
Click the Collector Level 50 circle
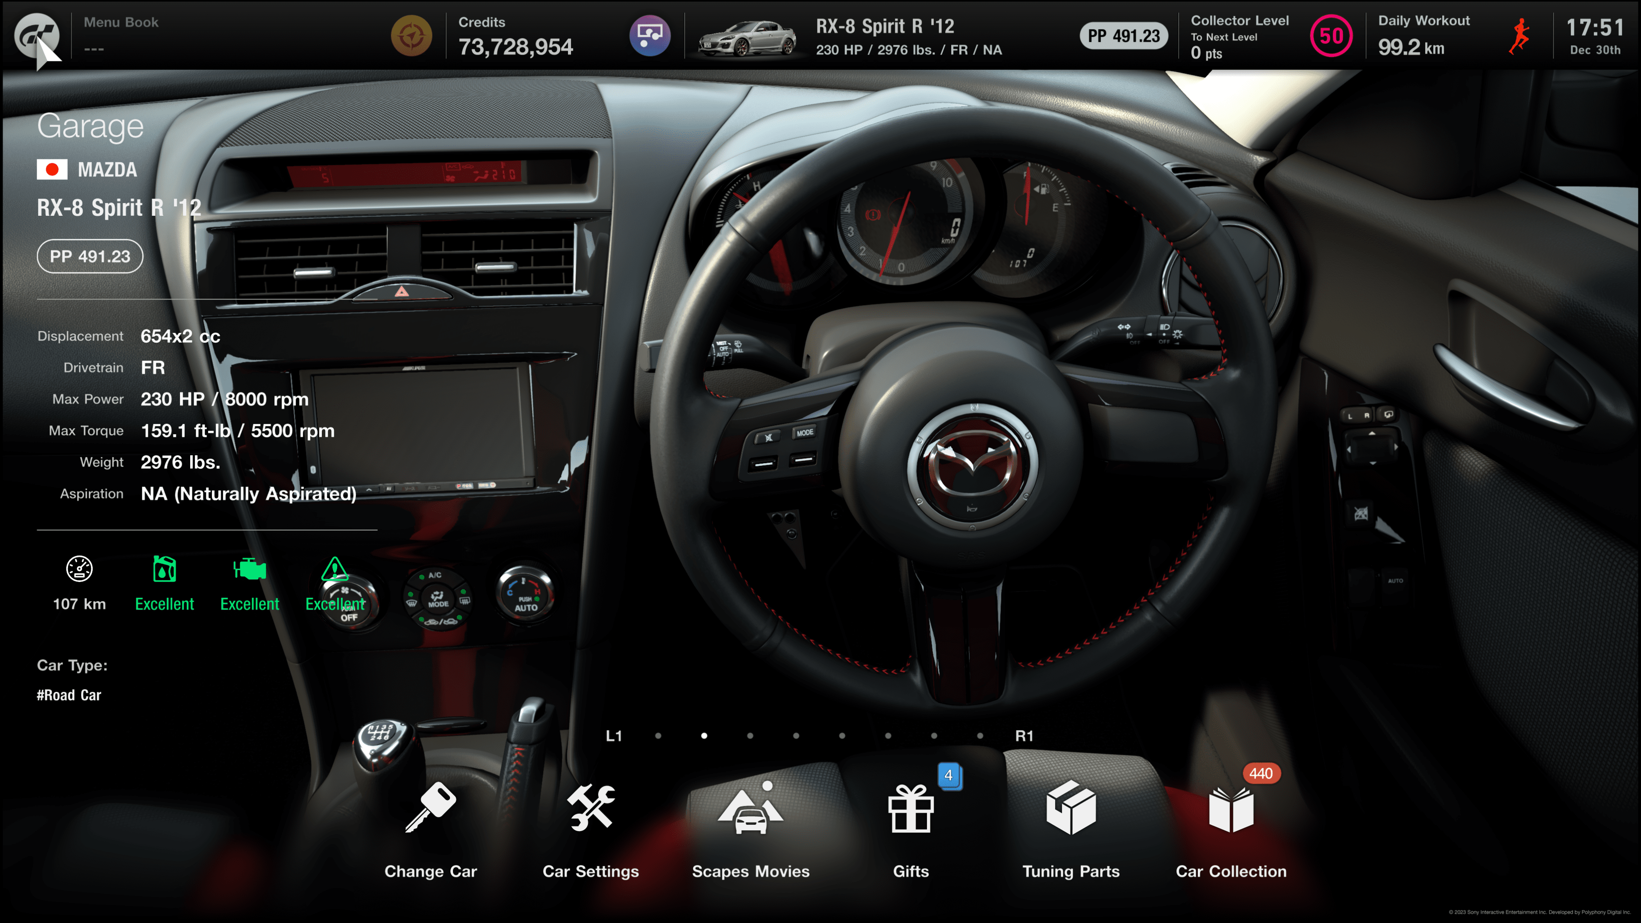(x=1332, y=35)
